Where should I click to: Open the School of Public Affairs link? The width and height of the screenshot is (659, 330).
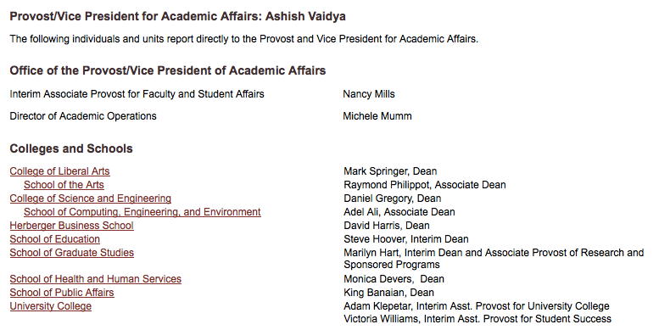62,292
